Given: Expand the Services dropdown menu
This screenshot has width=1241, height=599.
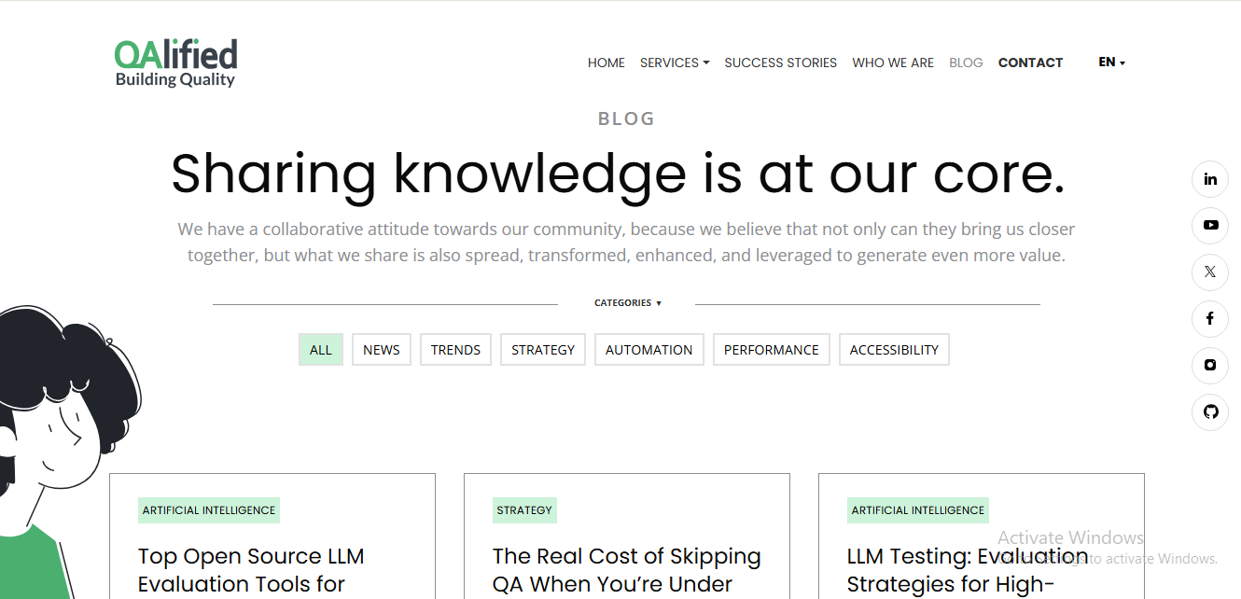Looking at the screenshot, I should (674, 63).
